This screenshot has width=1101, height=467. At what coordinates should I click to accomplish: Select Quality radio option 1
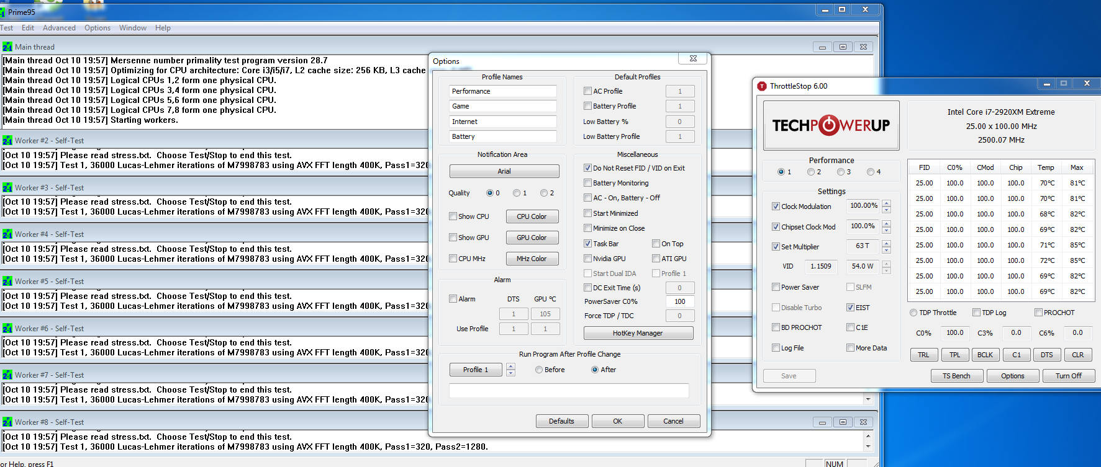[x=517, y=193]
